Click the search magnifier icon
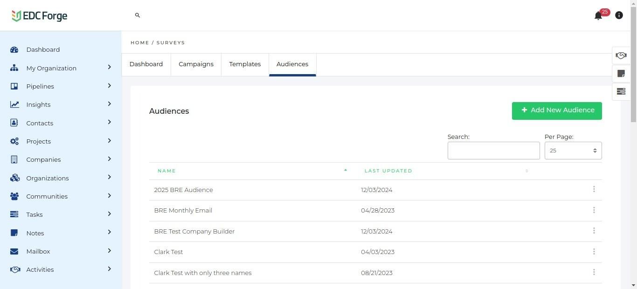This screenshot has height=289, width=637. tap(138, 15)
